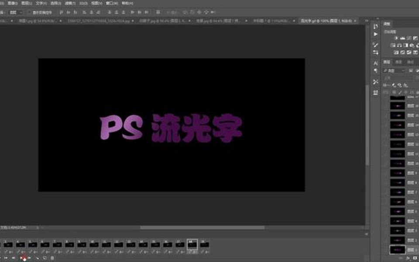
Task: Click the Curves adjustment icon in Adjustments panel
Action: click(x=409, y=38)
